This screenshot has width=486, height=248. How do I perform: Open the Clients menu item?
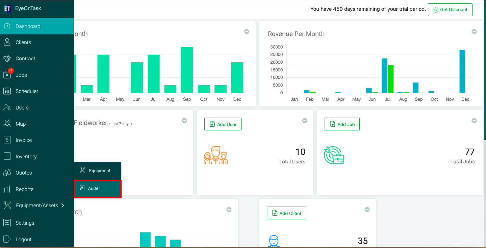coord(37,42)
